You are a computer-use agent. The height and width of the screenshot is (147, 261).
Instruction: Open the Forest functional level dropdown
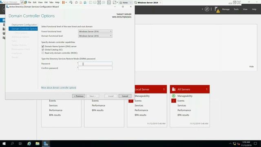click(x=95, y=31)
